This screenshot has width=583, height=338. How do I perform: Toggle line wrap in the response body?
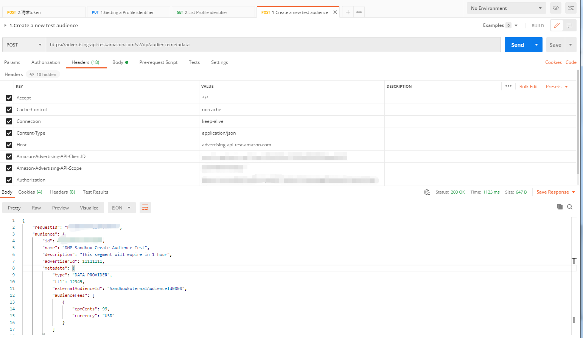click(145, 207)
